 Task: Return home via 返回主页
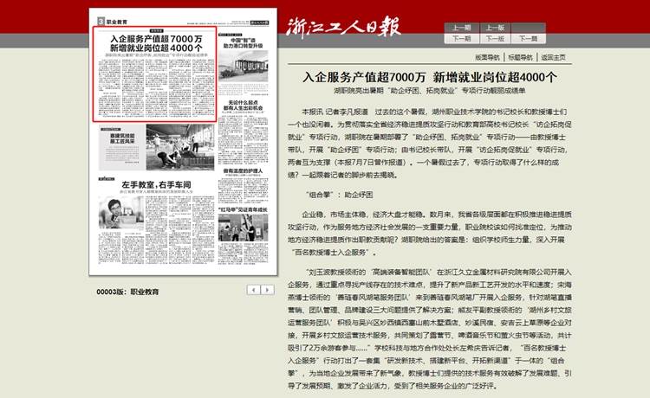553,57
